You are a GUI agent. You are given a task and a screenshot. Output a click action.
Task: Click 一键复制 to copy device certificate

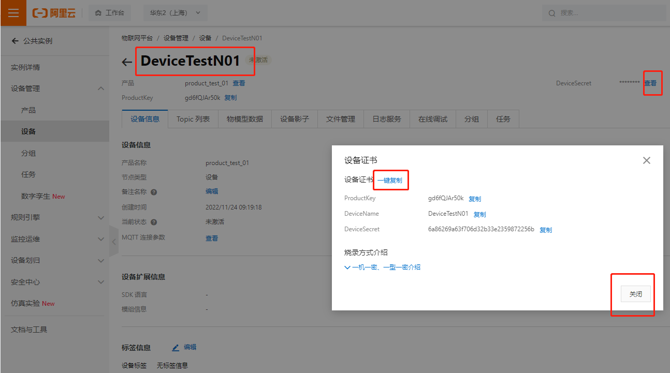click(390, 181)
